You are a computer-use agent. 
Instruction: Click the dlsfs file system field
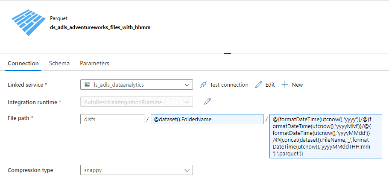coord(112,119)
